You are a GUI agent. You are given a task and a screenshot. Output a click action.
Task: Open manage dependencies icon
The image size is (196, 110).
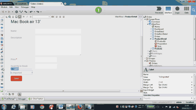[x=26, y=12]
